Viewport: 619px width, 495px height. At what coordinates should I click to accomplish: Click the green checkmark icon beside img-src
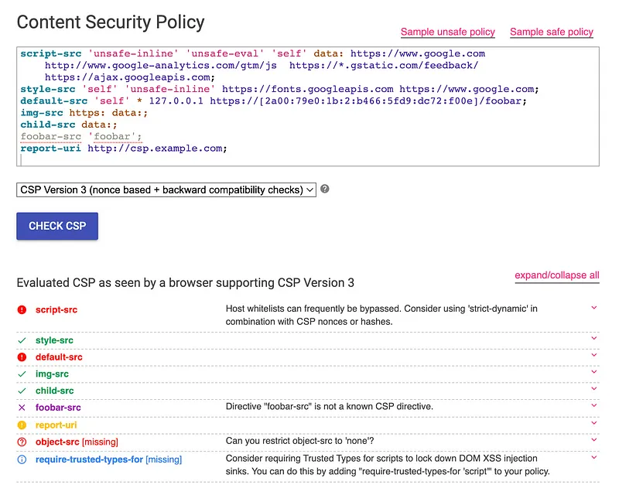click(x=22, y=374)
